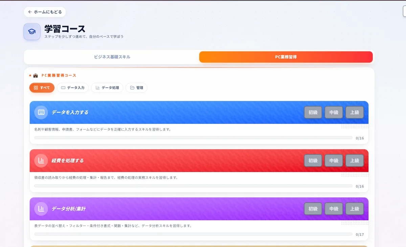The height and width of the screenshot is (247, 406).
Task: Go back with ホームにもどる button
Action: [45, 12]
